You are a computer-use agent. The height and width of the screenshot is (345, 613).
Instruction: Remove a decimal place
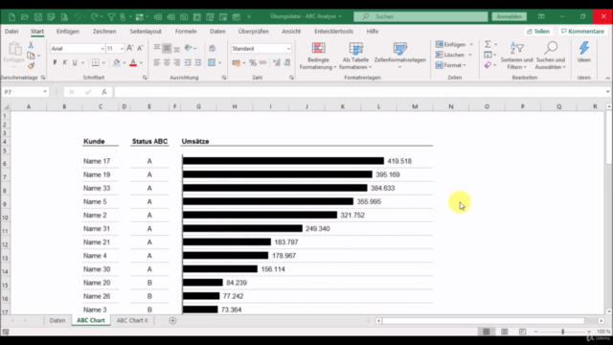pyautogui.click(x=287, y=62)
